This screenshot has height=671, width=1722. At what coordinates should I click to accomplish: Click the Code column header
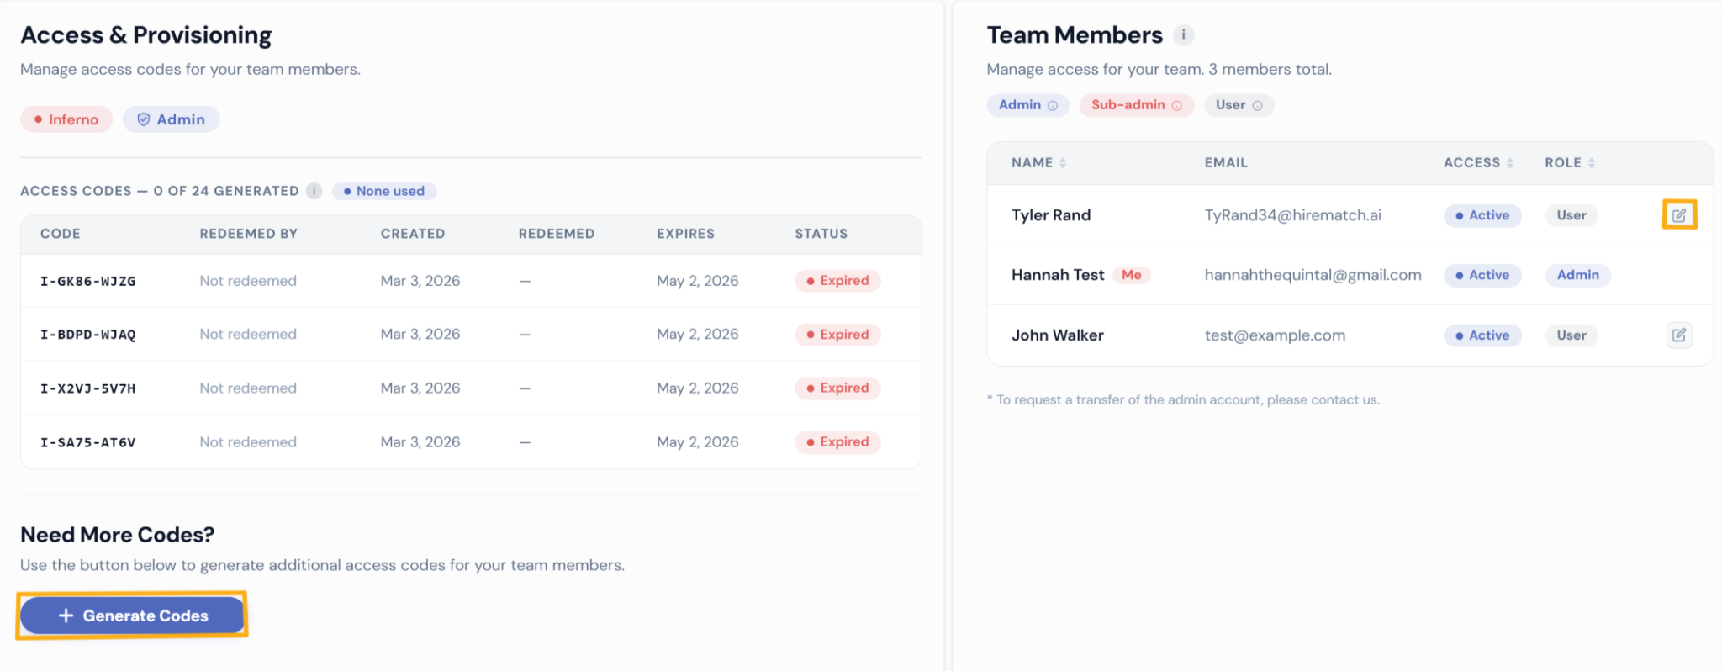[x=61, y=234]
